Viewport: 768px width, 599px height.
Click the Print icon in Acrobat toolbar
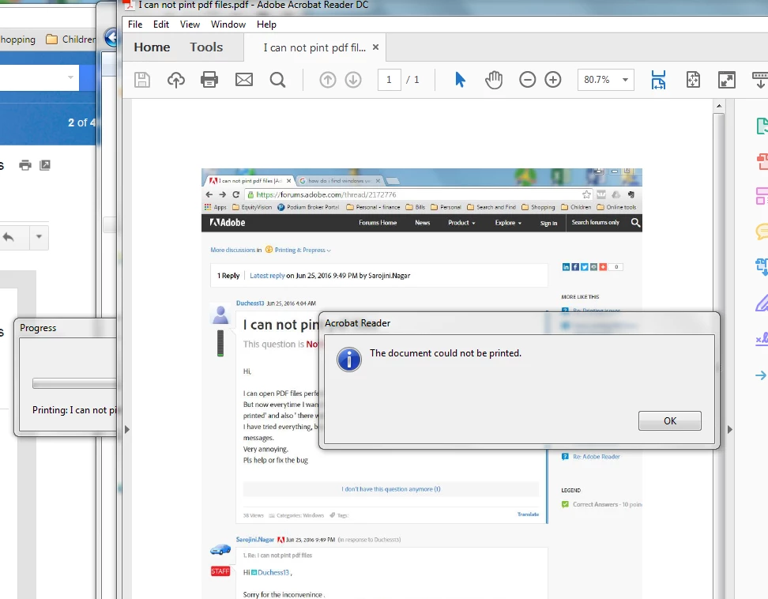tap(209, 80)
